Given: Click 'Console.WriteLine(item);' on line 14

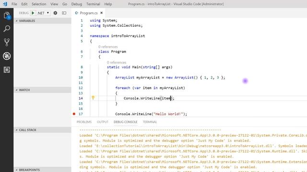Looking at the screenshot, I should 149,98.
